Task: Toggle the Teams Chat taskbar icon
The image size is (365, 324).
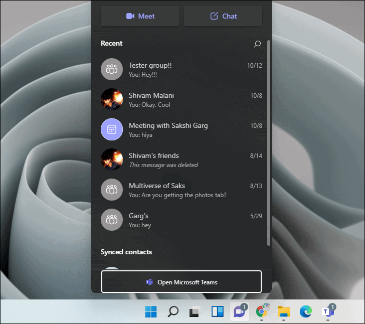Action: pos(240,311)
